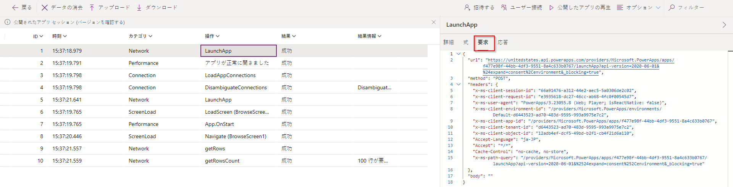
Task: Click the back arrow icon (戻る)
Action: [15, 8]
